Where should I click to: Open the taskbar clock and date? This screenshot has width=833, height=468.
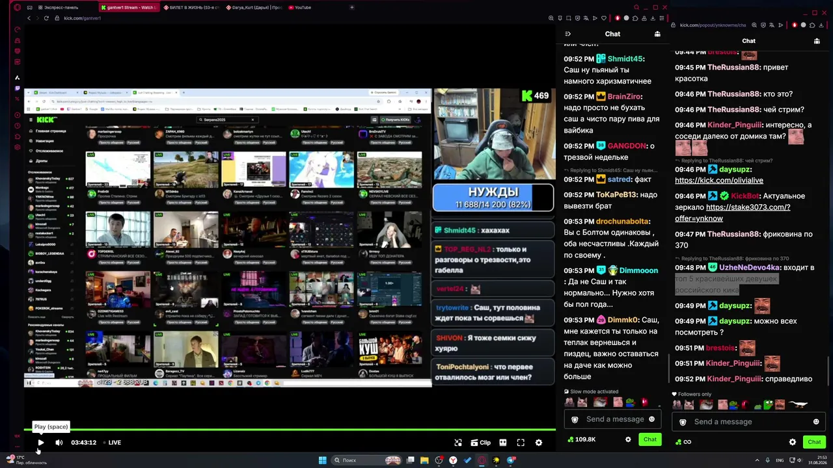point(817,460)
